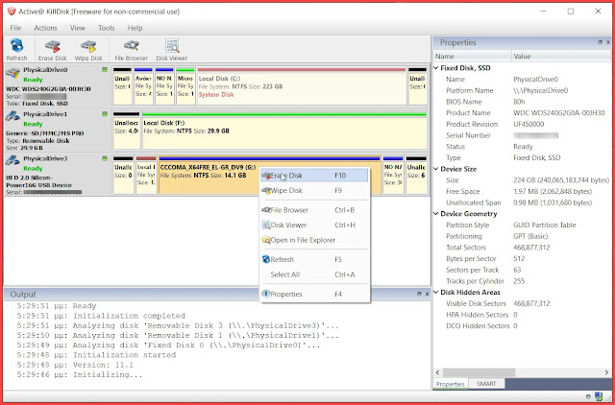Collapse the Device Geometry section
Image resolution: width=615 pixels, height=405 pixels.
435,214
